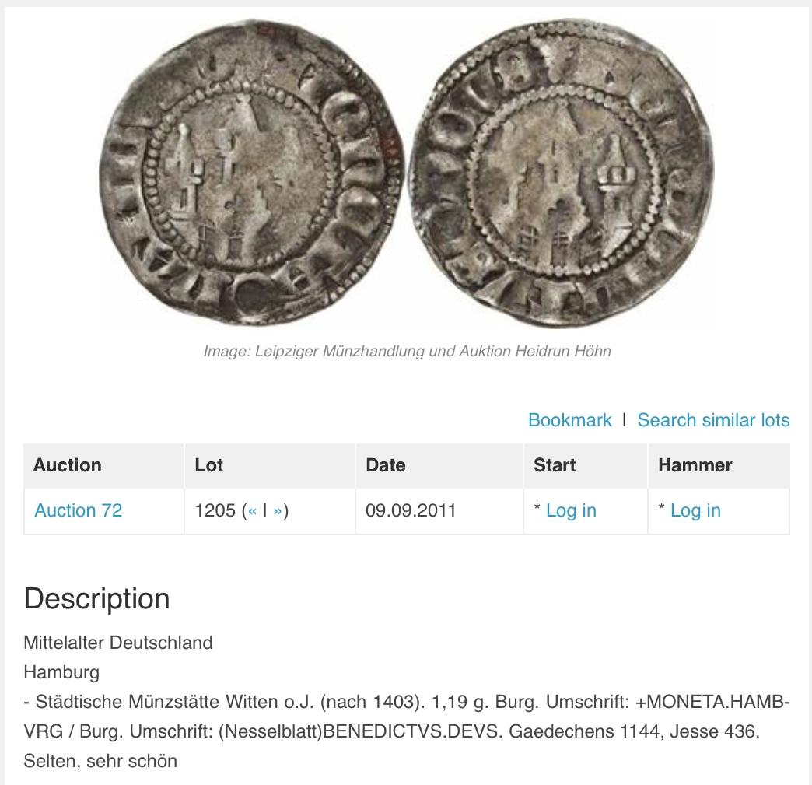Select the lot number 1205

coord(215,510)
